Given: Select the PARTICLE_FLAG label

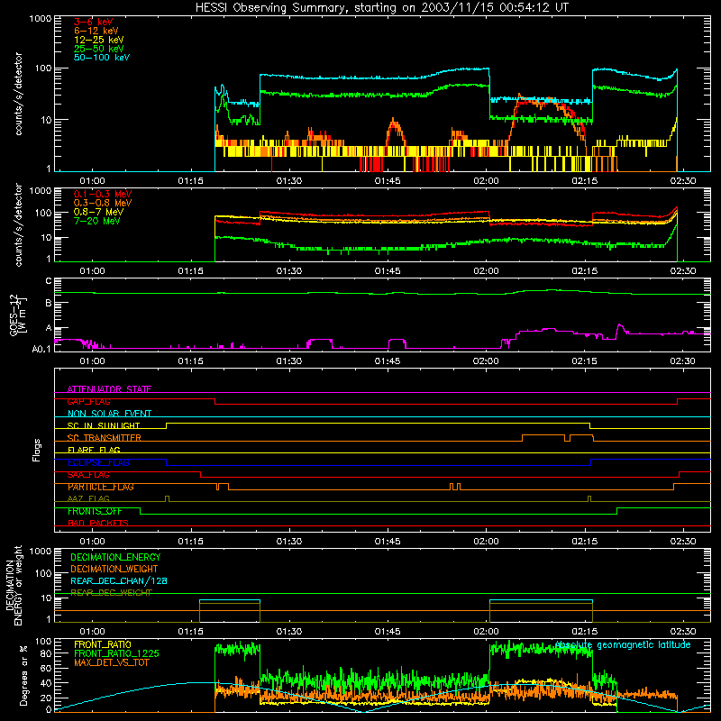Looking at the screenshot, I should [101, 487].
